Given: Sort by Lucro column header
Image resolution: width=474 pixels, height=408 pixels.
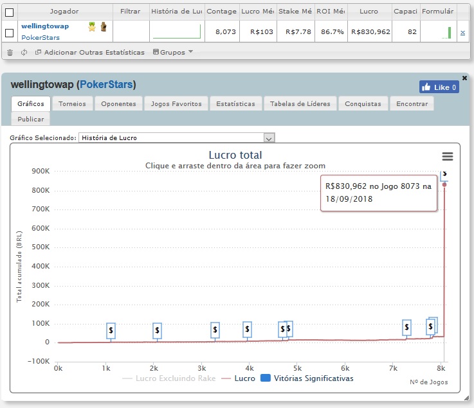Looking at the screenshot, I should coord(369,12).
